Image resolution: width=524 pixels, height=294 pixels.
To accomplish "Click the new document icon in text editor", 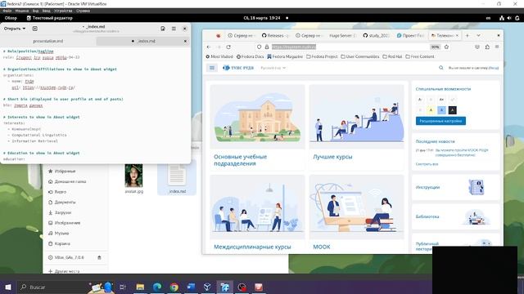I will (x=34, y=29).
